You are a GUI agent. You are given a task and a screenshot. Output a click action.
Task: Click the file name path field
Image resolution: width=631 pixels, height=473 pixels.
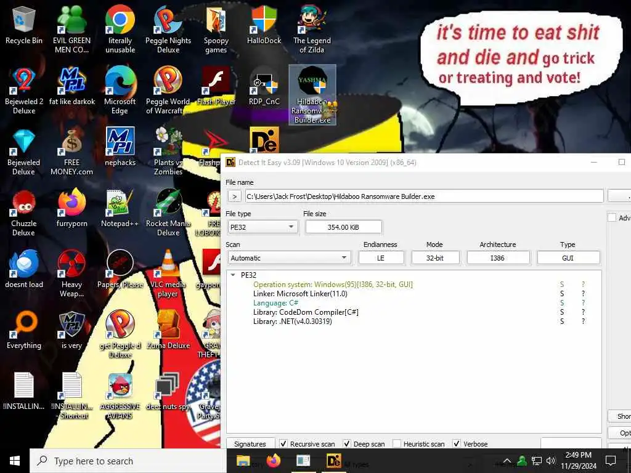[424, 196]
